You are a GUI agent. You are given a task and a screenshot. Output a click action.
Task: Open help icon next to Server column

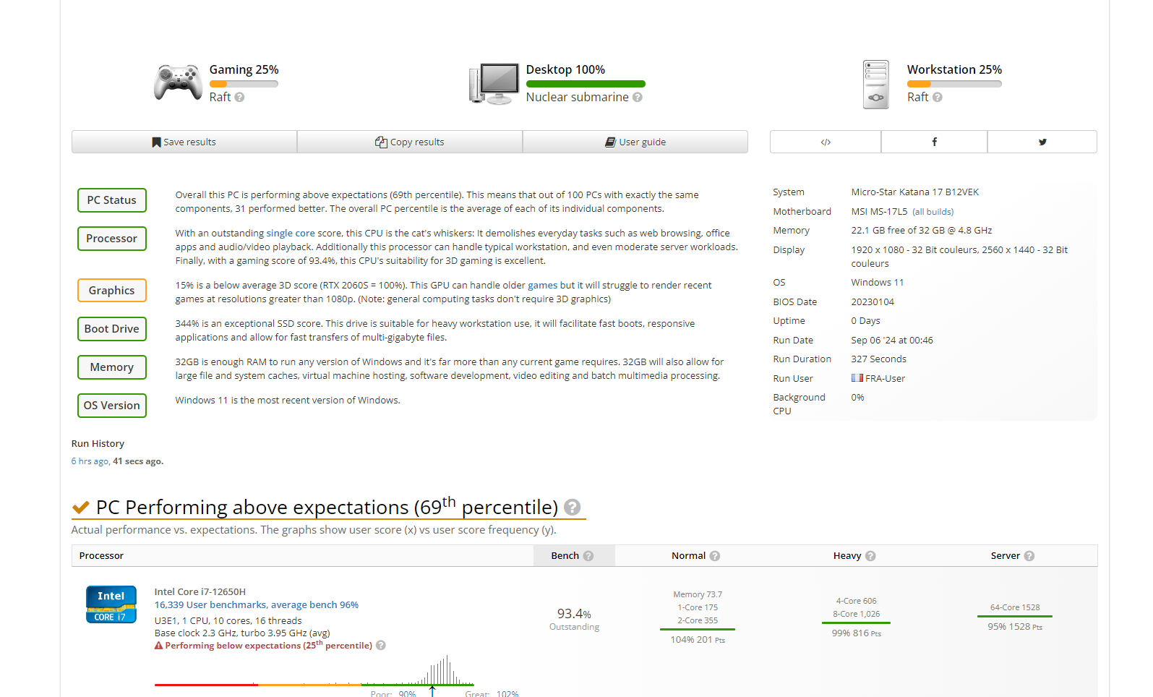(x=1029, y=556)
